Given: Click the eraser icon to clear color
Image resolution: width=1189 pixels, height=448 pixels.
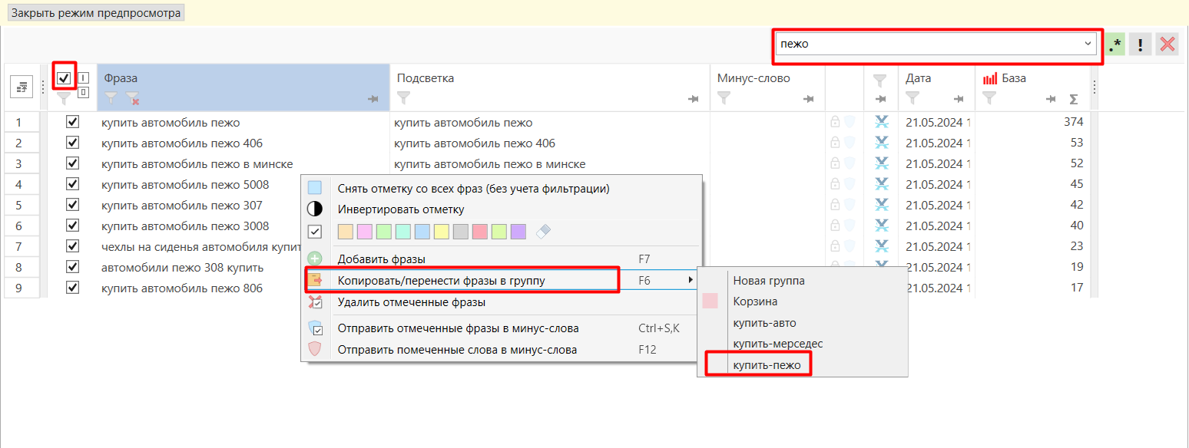Looking at the screenshot, I should [x=542, y=232].
